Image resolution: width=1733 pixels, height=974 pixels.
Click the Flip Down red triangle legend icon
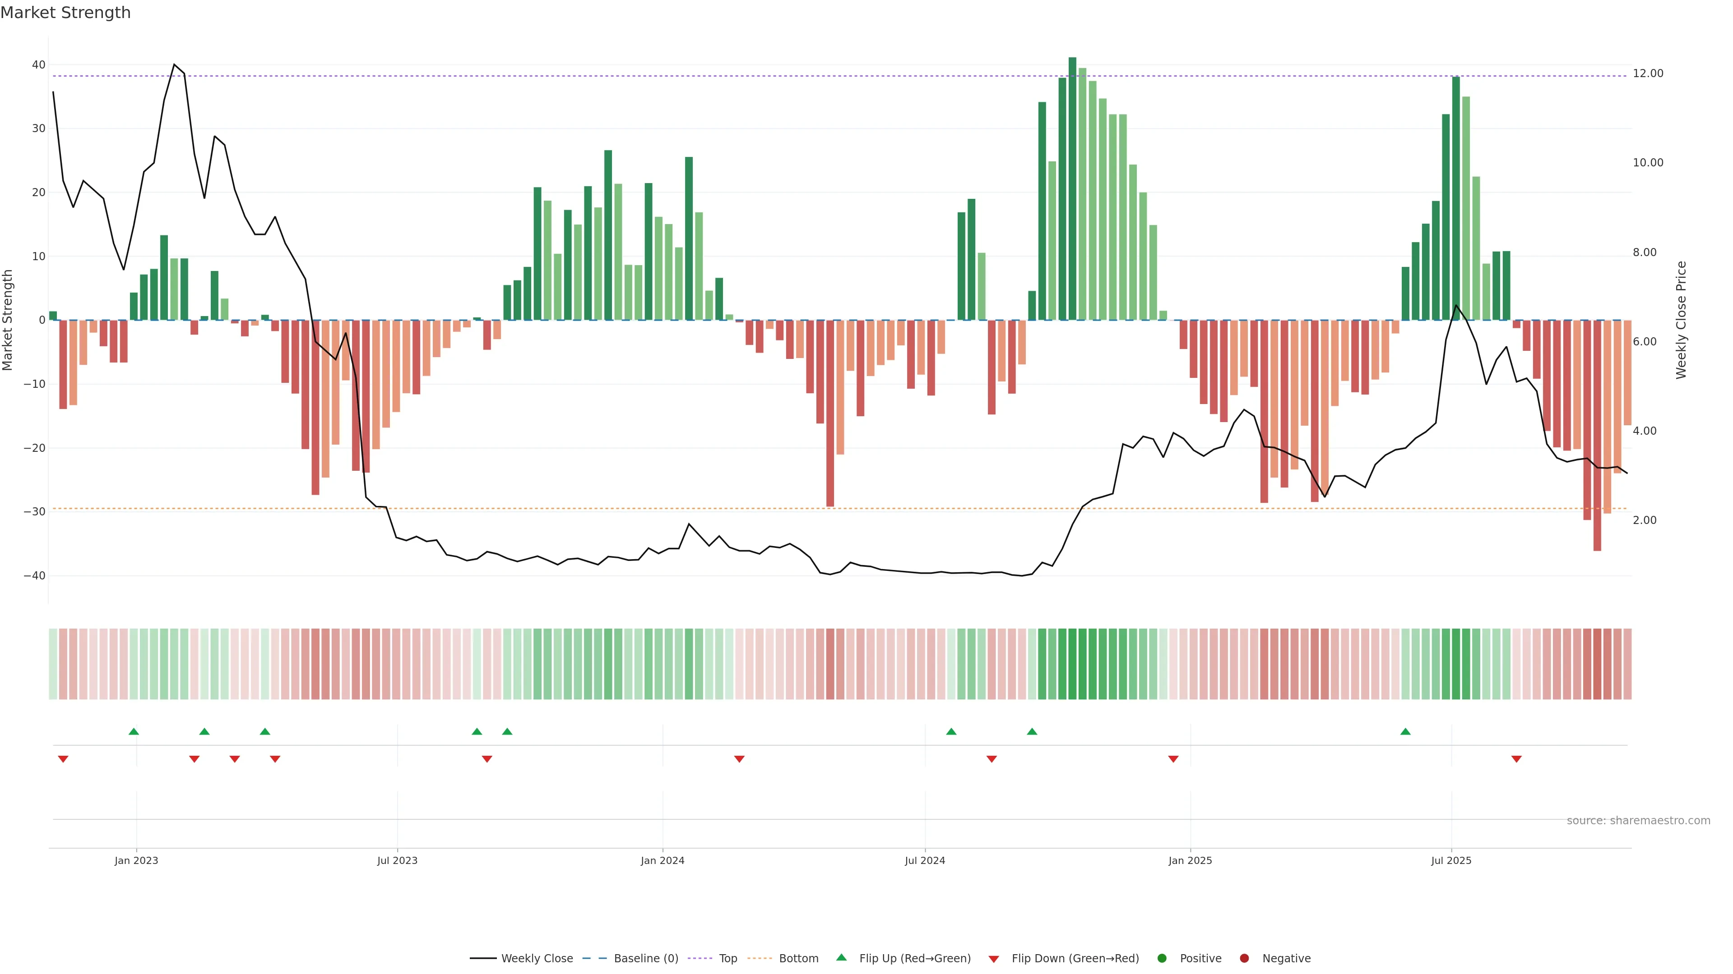pyautogui.click(x=994, y=959)
